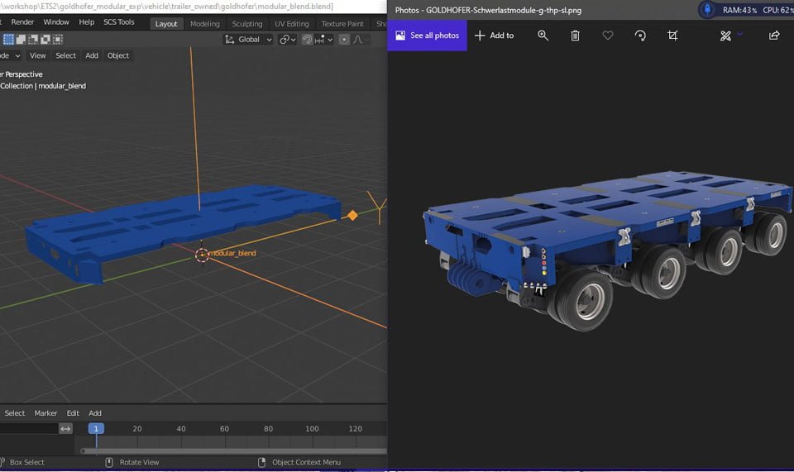Click the modular_blend empty object label in viewport
The width and height of the screenshot is (794, 472).
tap(232, 253)
